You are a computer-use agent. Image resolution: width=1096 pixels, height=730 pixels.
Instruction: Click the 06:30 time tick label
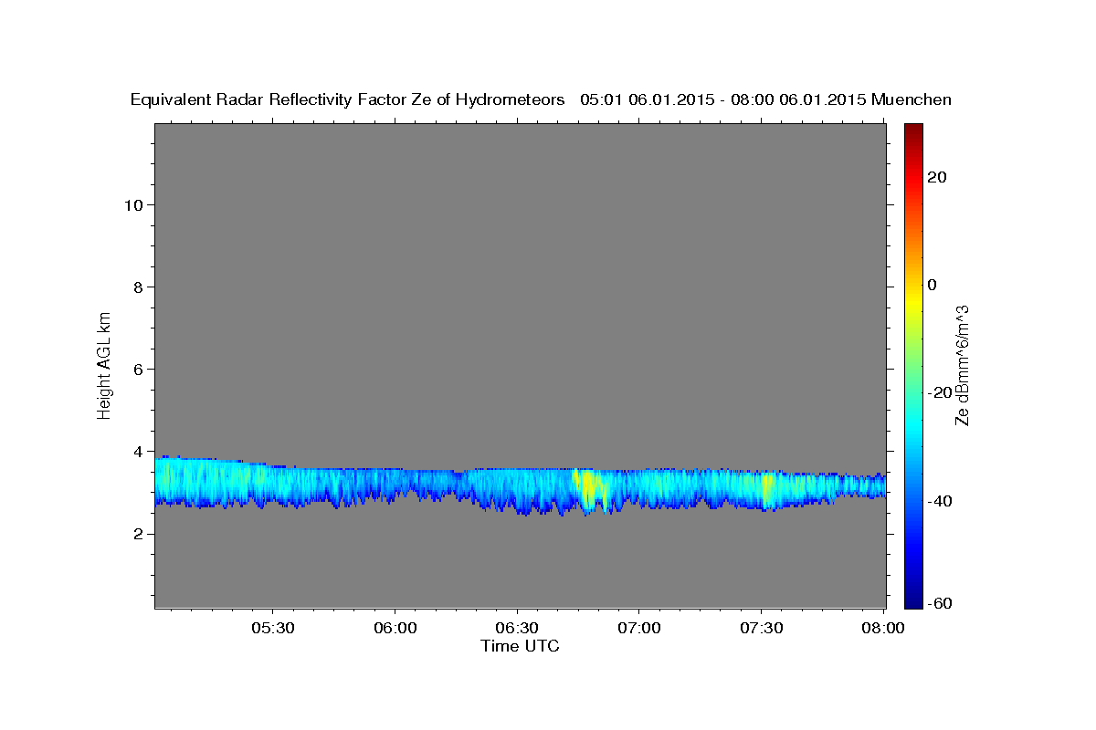(517, 629)
